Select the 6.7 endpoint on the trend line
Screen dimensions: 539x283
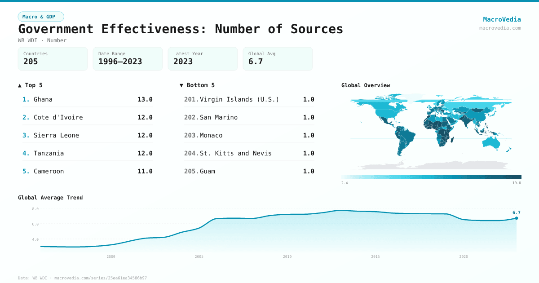516,217
